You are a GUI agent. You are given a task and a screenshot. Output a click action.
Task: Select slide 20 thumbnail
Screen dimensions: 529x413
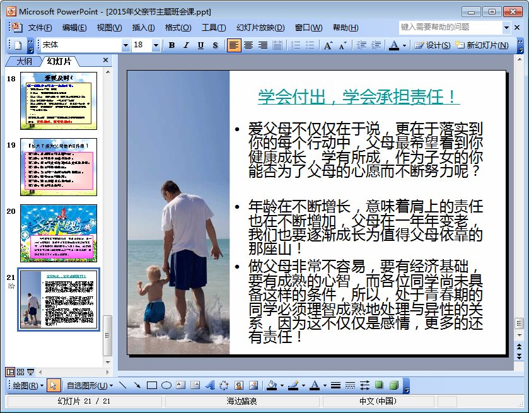point(59,233)
